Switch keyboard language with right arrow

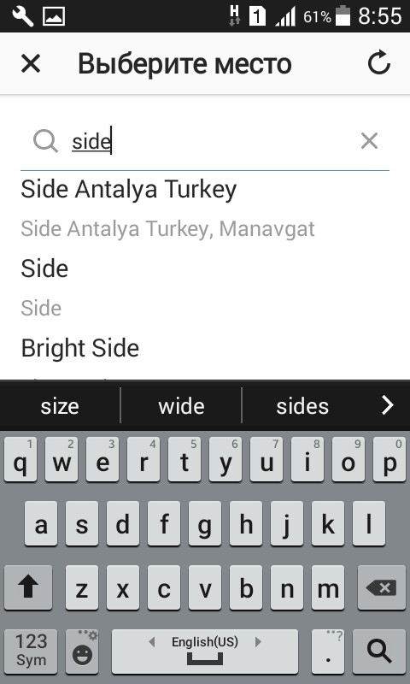[x=258, y=642]
